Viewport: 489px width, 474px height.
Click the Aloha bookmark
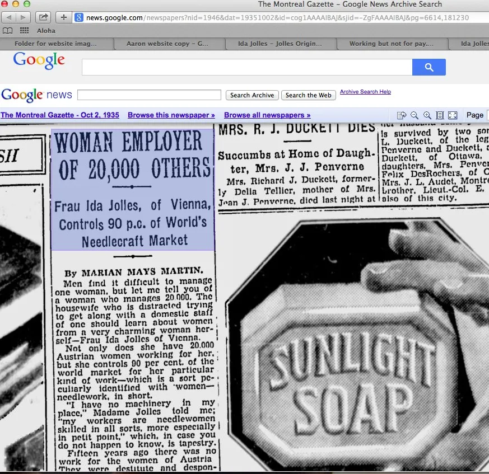point(46,31)
